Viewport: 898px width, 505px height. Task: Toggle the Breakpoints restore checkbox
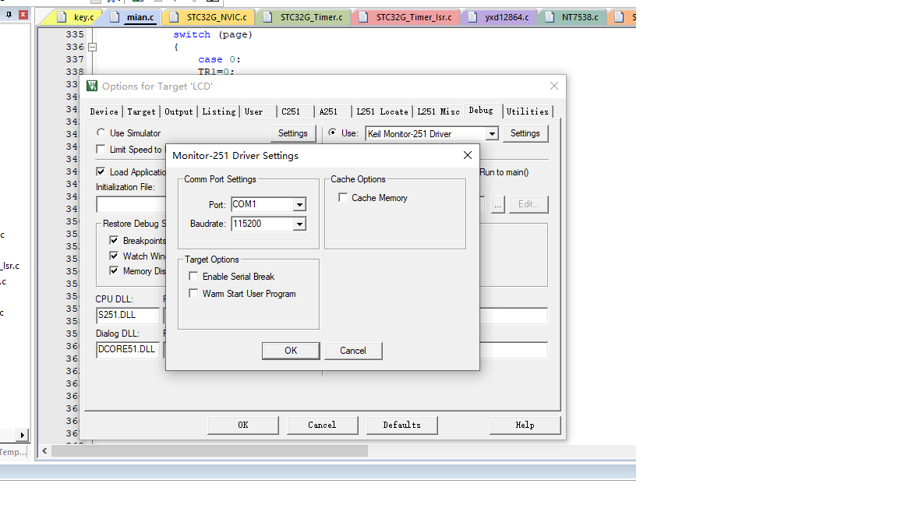point(114,241)
